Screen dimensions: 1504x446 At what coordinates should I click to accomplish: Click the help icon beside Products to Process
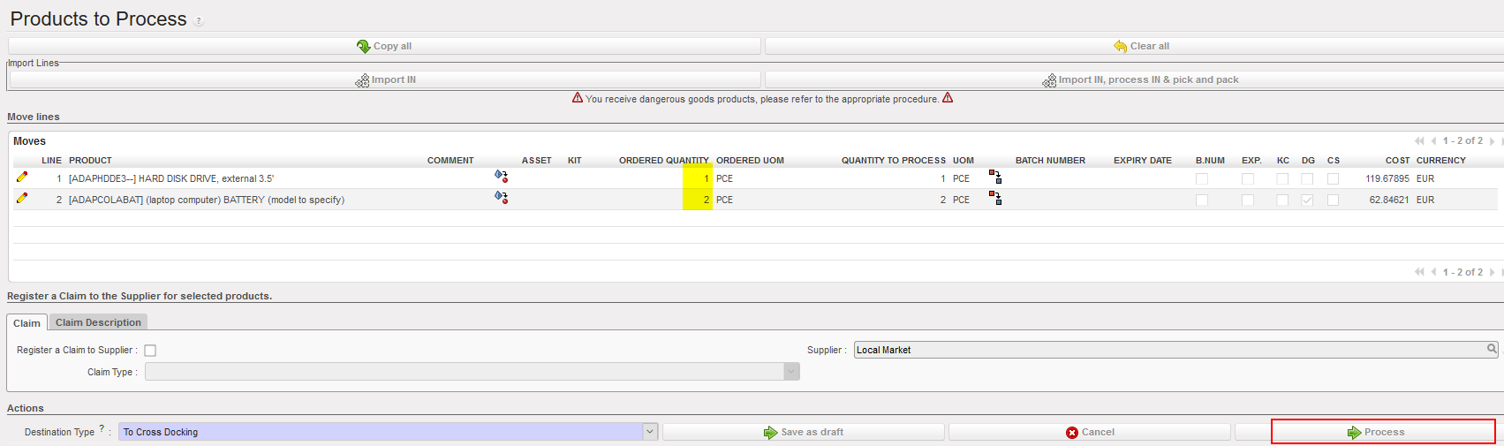point(199,21)
